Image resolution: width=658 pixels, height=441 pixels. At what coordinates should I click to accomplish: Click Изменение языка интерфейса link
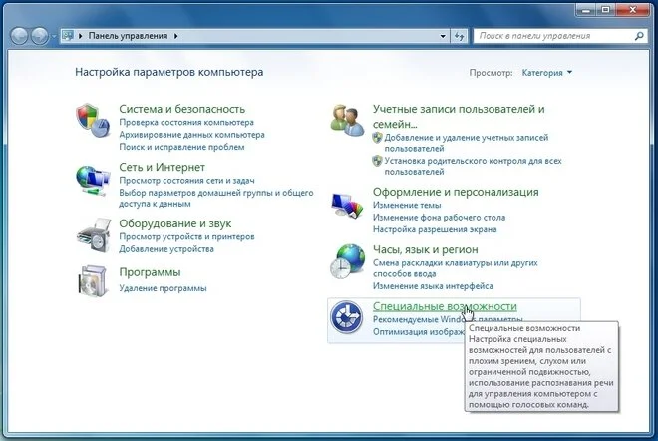point(433,286)
